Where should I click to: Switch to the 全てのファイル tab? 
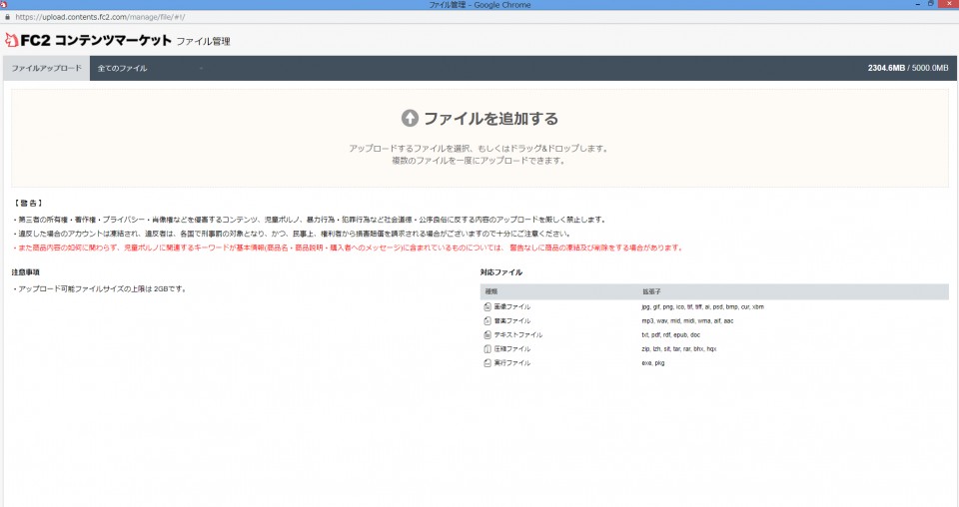[122, 68]
